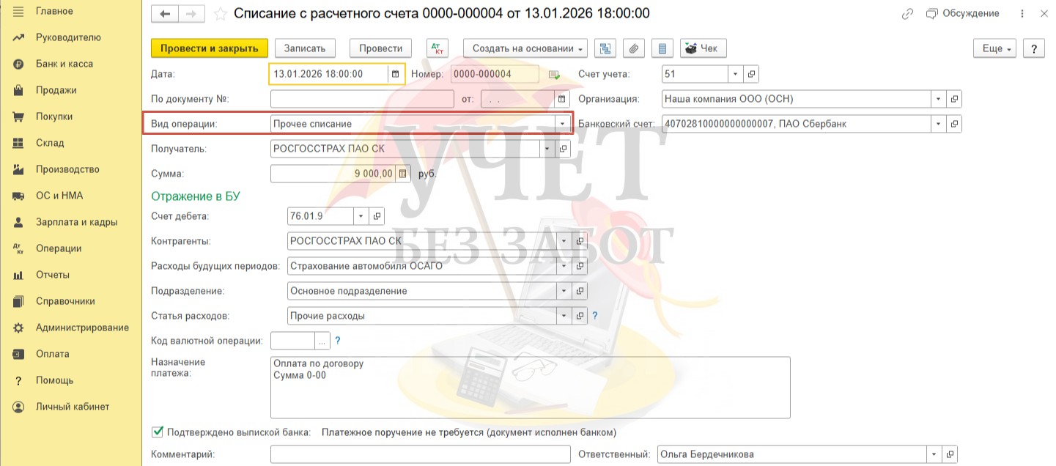Screen dimensions: 1056x466
Task: Click Провести и закрыть button
Action: (x=210, y=48)
